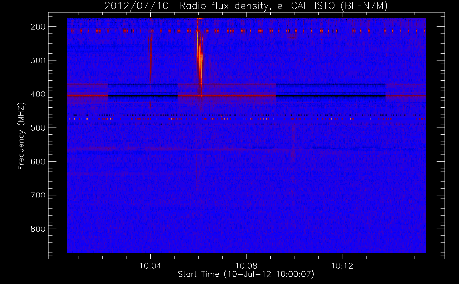Click the '10:08' time tick label

pos(246,266)
